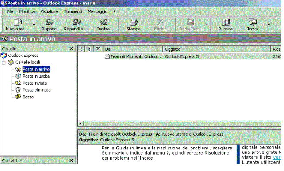This screenshot has width=284, height=171.
Task: Sort by the flag column header
Action: click(98, 49)
